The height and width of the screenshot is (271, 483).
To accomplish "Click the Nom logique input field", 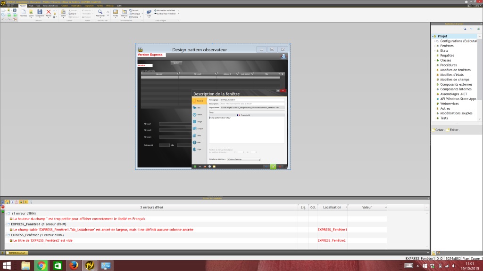I will [252, 100].
